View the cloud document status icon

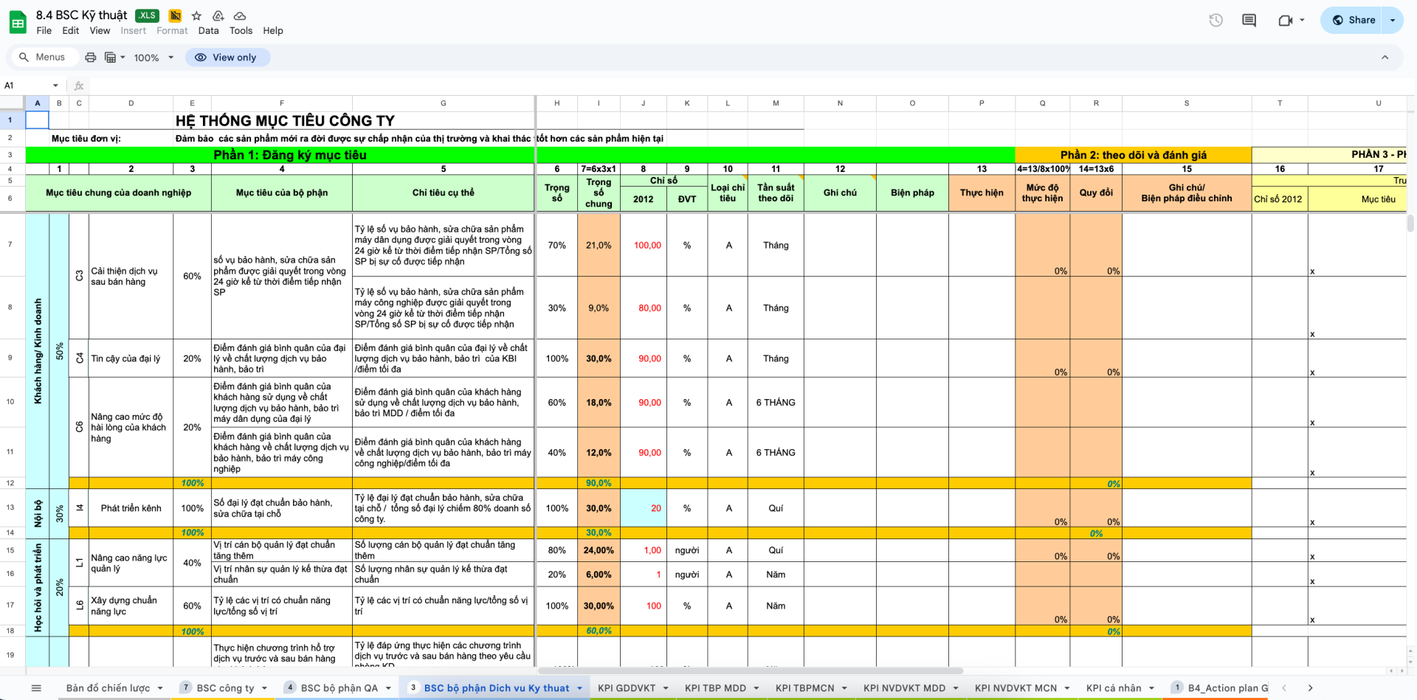240,15
